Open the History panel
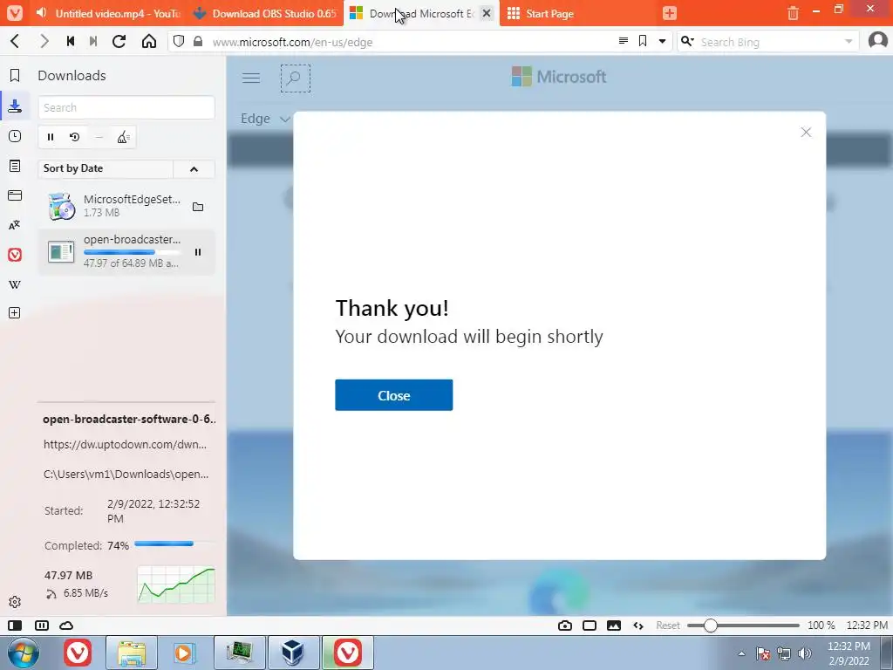Image resolution: width=893 pixels, height=670 pixels. 15,136
